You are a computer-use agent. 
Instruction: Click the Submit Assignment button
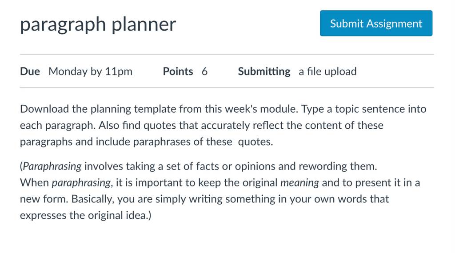(376, 23)
